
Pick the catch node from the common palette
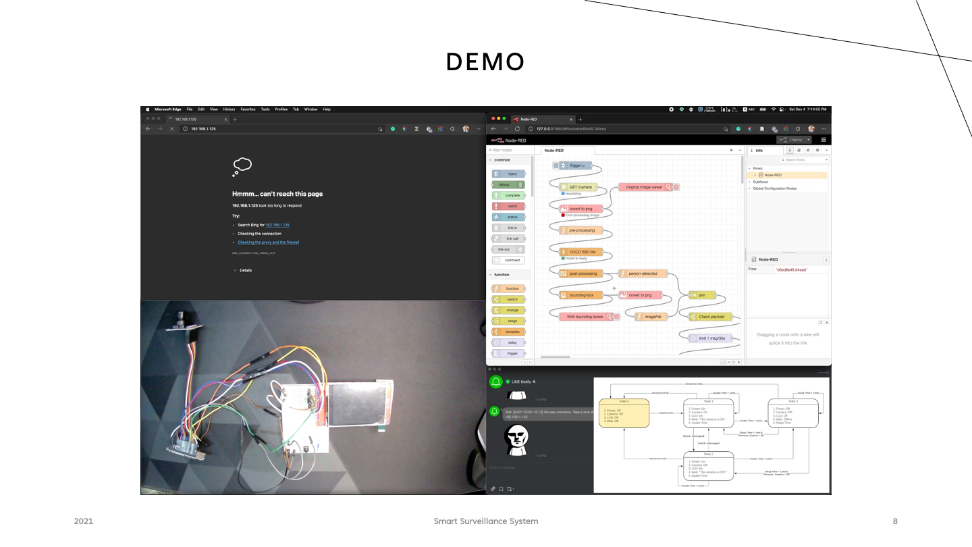(x=509, y=206)
